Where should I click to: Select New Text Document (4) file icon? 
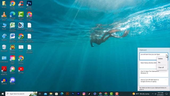[29, 38]
